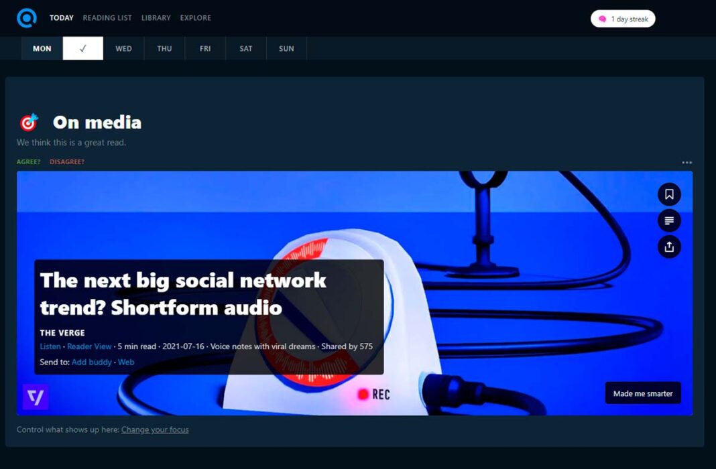The height and width of the screenshot is (469, 716).
Task: Open the 1 day streak badge
Action: coord(623,19)
